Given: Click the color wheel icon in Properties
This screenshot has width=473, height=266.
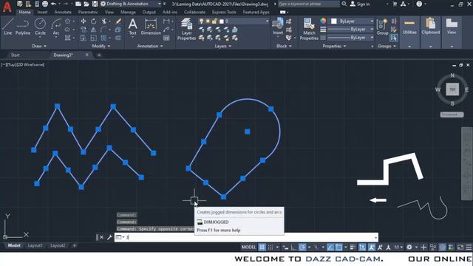Looking at the screenshot, I should click(x=323, y=21).
